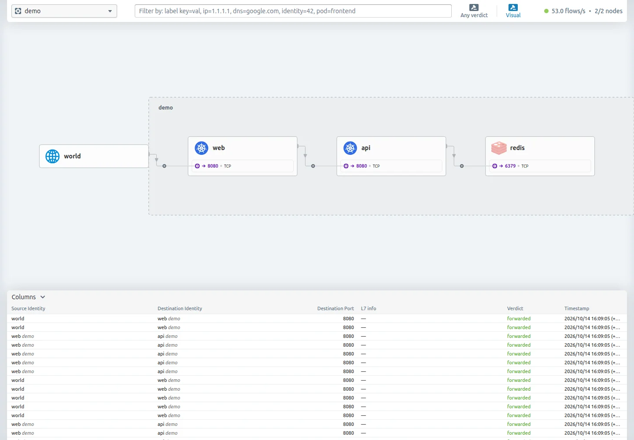Click the redis stack icon
Viewport: 634px width, 440px height.
pyautogui.click(x=499, y=148)
